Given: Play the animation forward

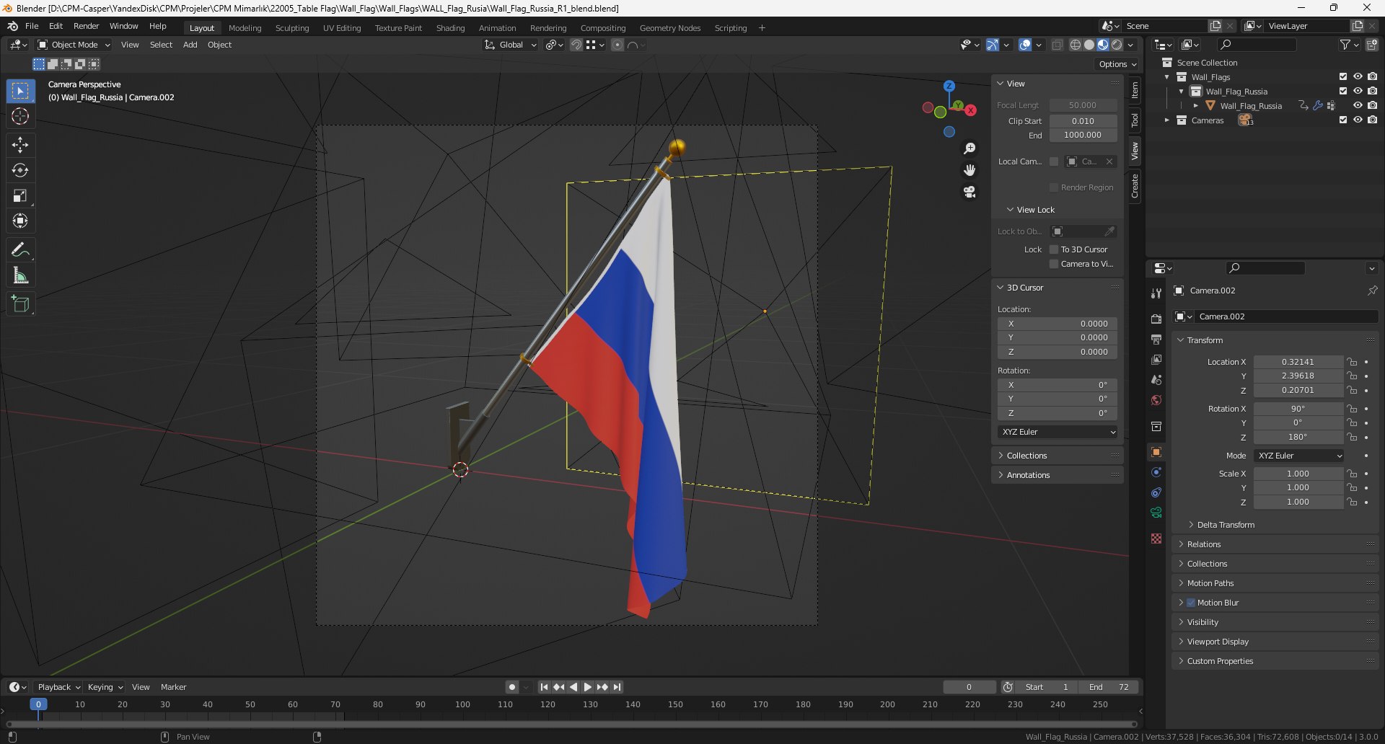Looking at the screenshot, I should [587, 687].
